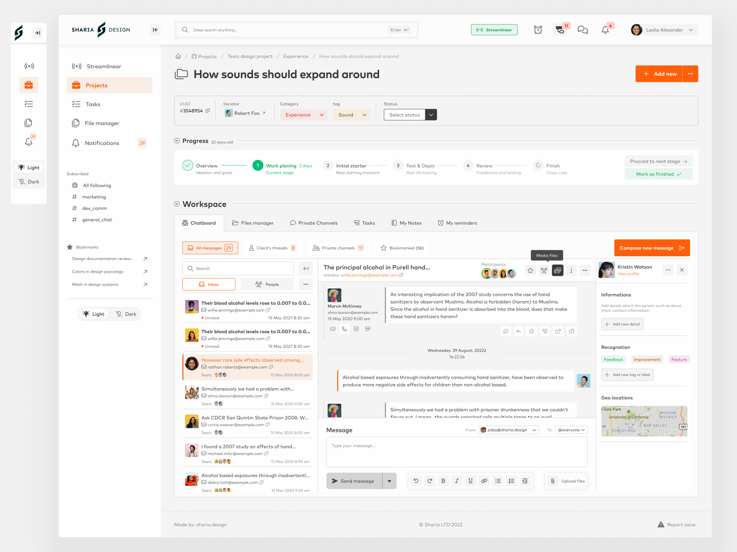The height and width of the screenshot is (552, 737).
Task: Open conversation info panel icon
Action: 571,270
